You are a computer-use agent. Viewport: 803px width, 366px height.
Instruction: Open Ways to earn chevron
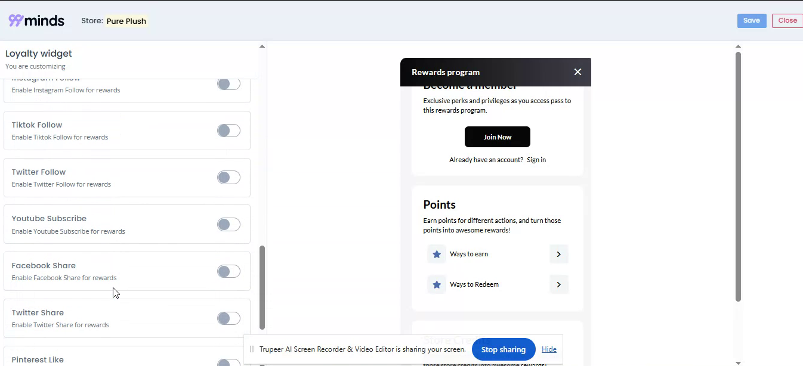pos(558,254)
